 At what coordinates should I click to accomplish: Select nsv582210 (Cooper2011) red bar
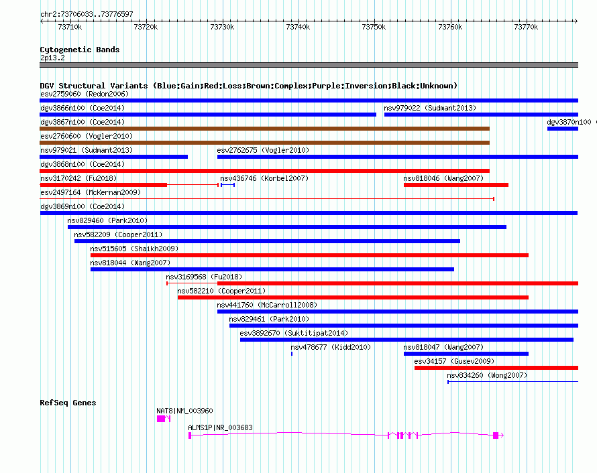[353, 297]
